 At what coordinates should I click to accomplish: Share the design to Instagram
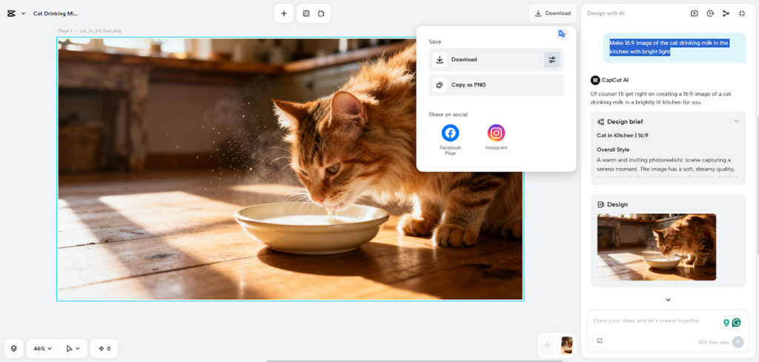click(496, 133)
